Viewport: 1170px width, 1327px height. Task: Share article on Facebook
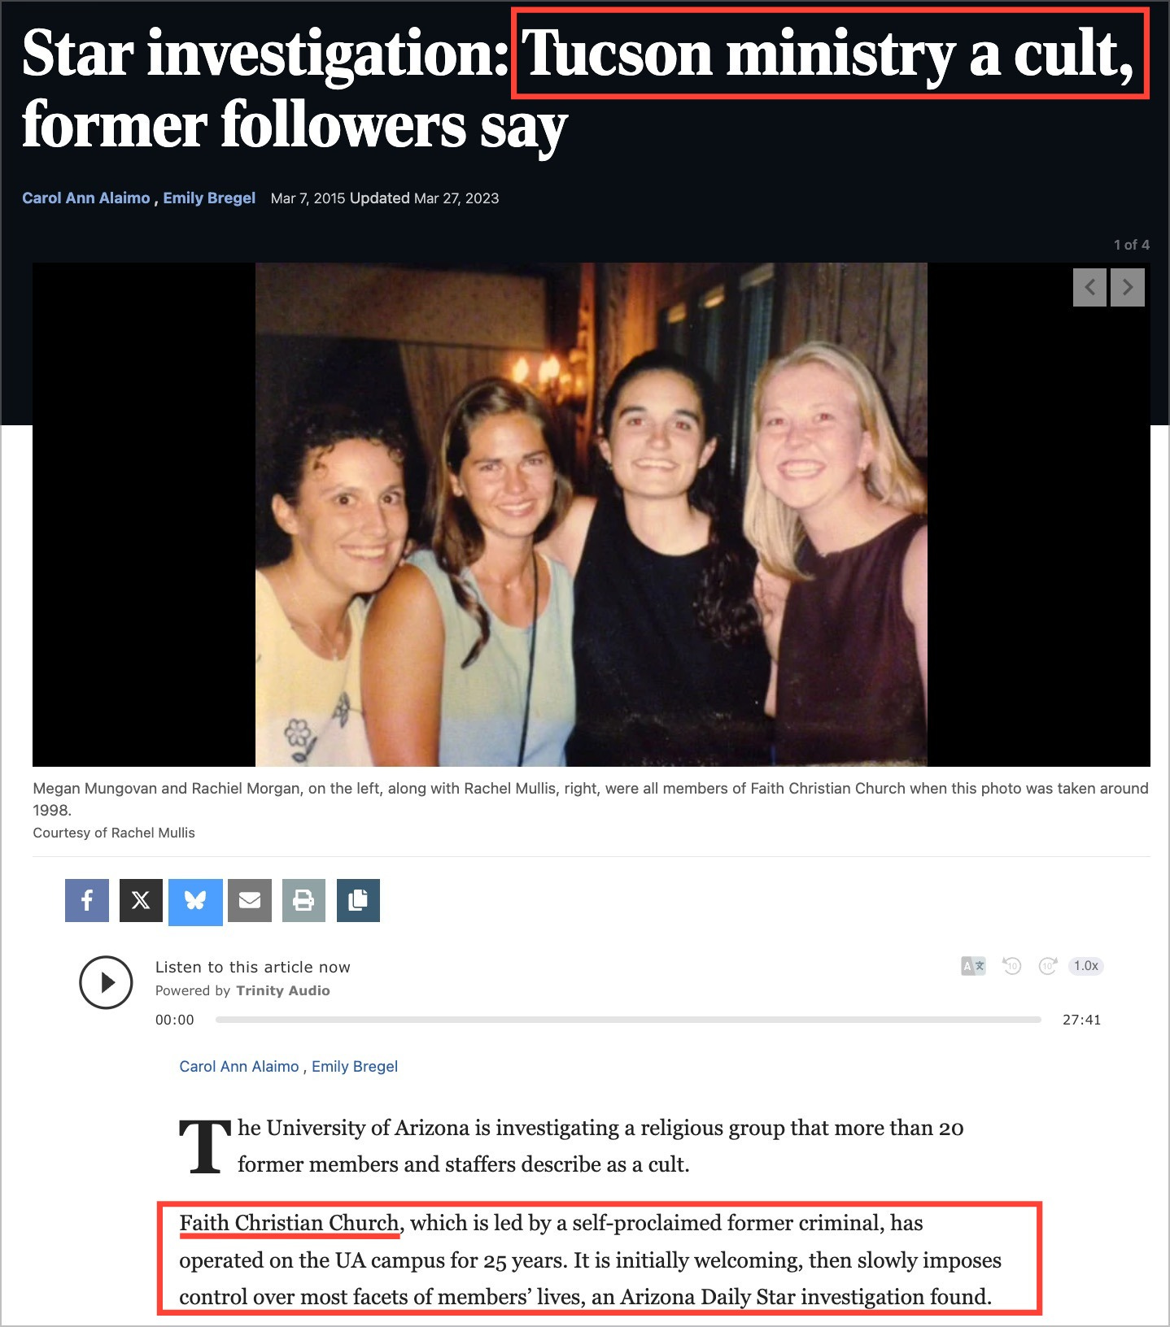tap(87, 900)
